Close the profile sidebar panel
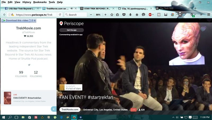The width and height of the screenshot is (212, 120). pyautogui.click(x=54, y=109)
